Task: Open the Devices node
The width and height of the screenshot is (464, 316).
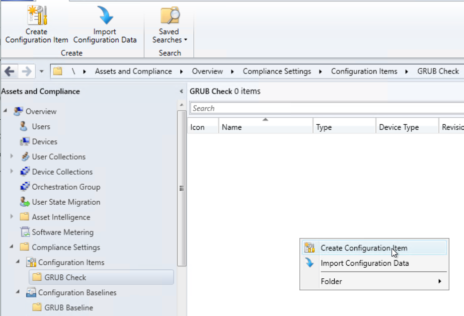Action: tap(44, 141)
